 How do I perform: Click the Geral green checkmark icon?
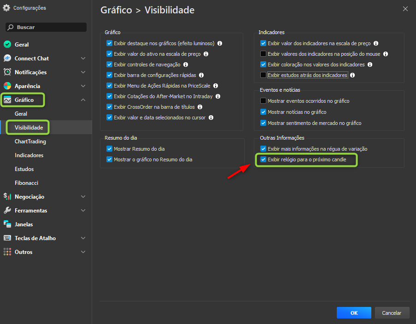(7, 45)
